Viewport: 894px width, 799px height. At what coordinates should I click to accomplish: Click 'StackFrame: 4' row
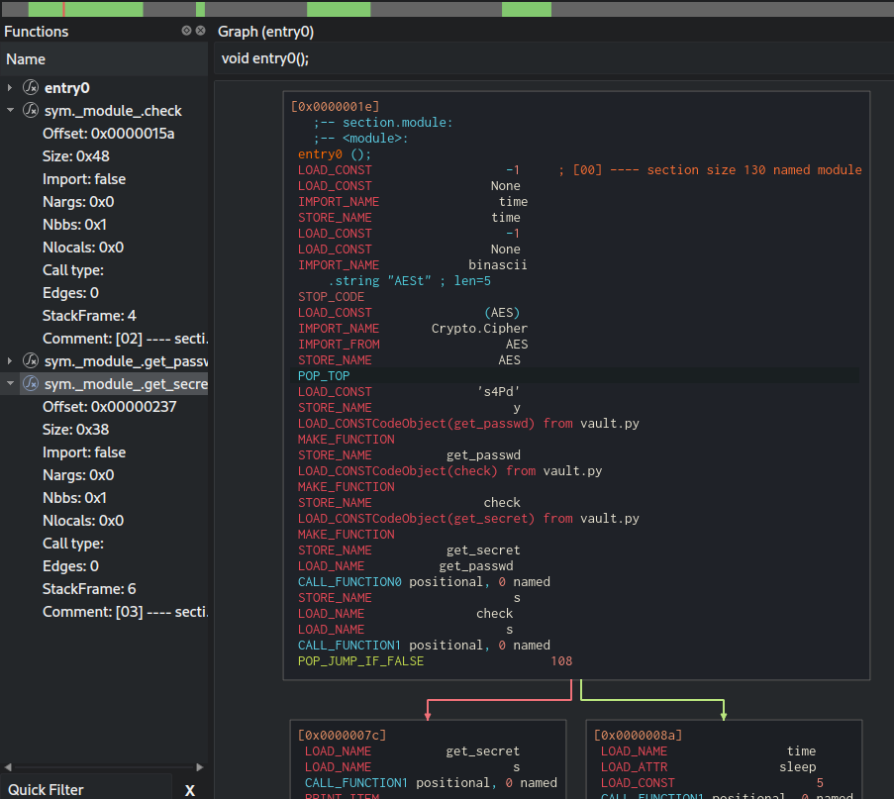[x=89, y=316]
